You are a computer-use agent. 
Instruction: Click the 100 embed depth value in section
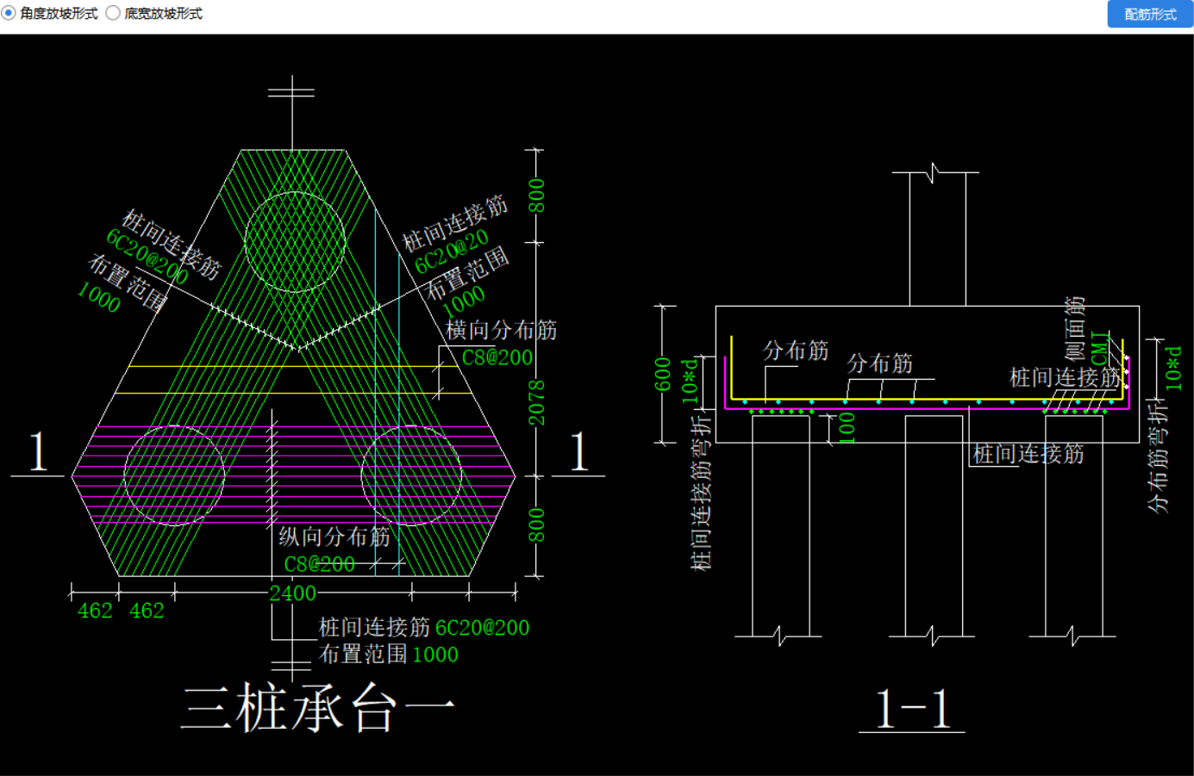[847, 428]
